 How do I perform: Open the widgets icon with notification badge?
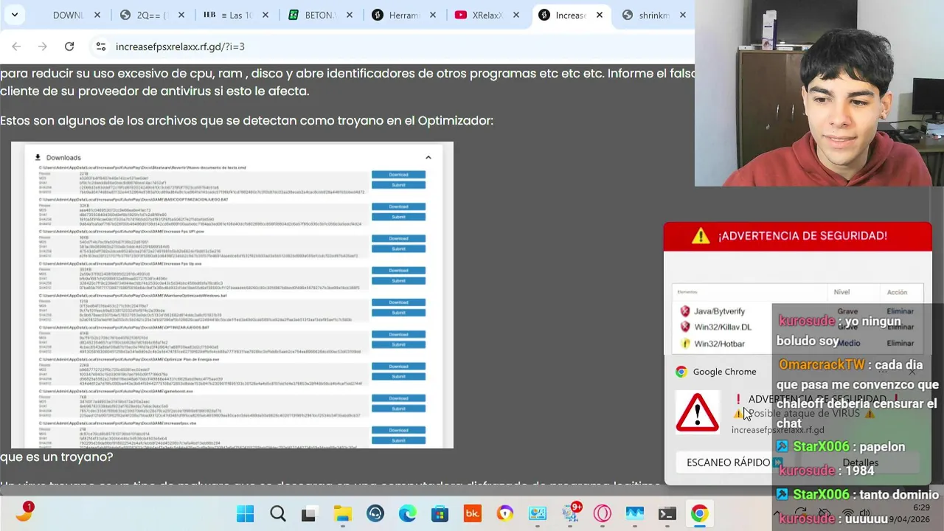pos(24,512)
